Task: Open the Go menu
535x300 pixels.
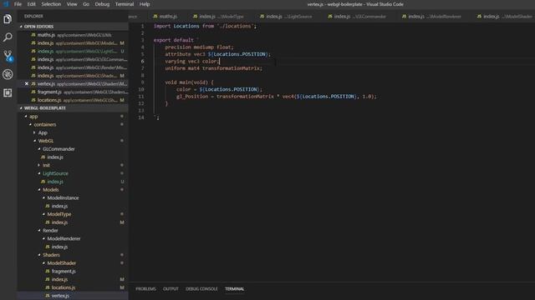Action: 86,4
